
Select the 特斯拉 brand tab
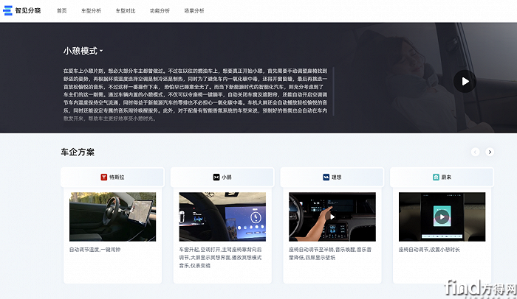point(112,177)
